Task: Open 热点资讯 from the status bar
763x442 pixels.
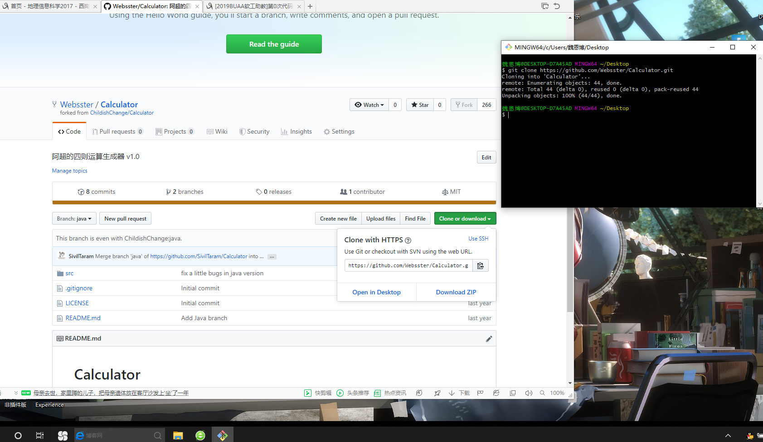Action: 390,393
